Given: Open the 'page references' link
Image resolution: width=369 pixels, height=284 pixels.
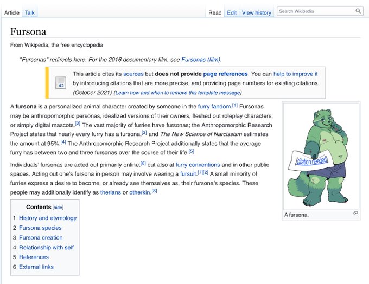Looking at the screenshot, I should (x=225, y=74).
